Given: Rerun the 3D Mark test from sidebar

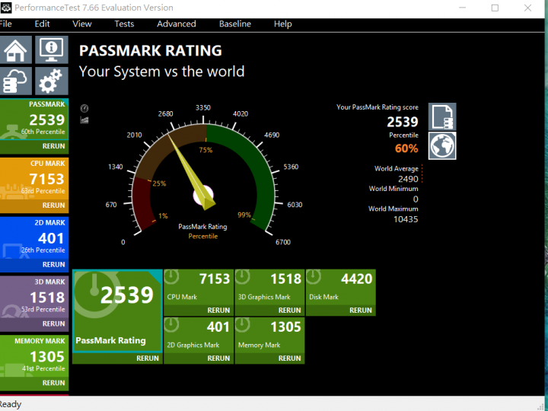Looking at the screenshot, I should point(53,323).
